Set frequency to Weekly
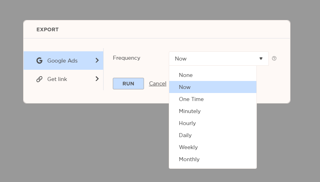This screenshot has height=182, width=320. click(213, 147)
